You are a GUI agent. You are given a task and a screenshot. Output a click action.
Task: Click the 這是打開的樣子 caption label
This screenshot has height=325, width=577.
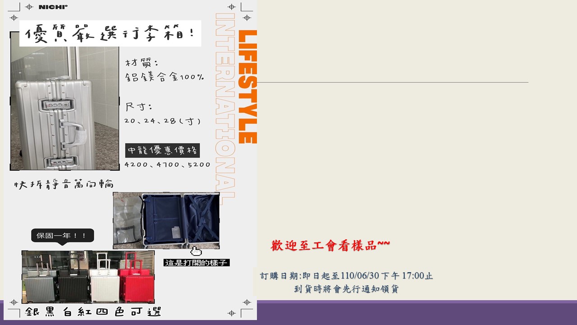pyautogui.click(x=197, y=263)
